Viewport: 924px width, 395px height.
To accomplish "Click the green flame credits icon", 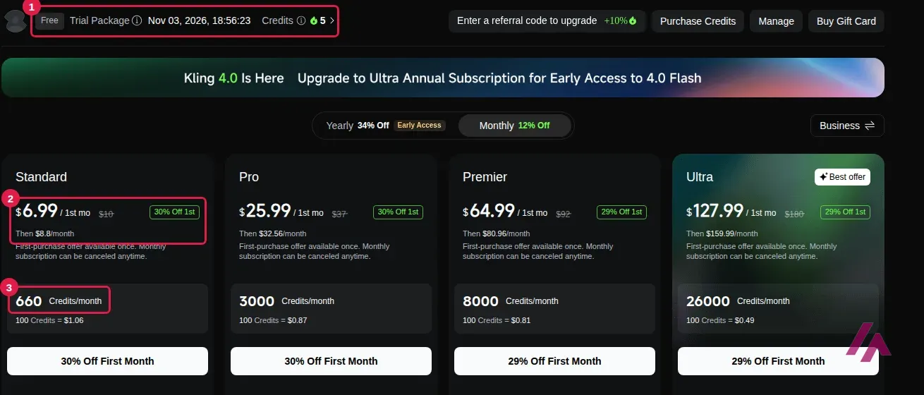I will pyautogui.click(x=314, y=20).
